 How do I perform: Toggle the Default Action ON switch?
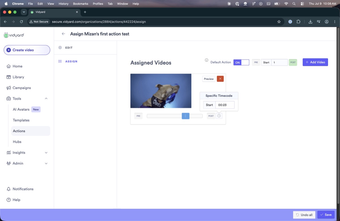pos(241,62)
